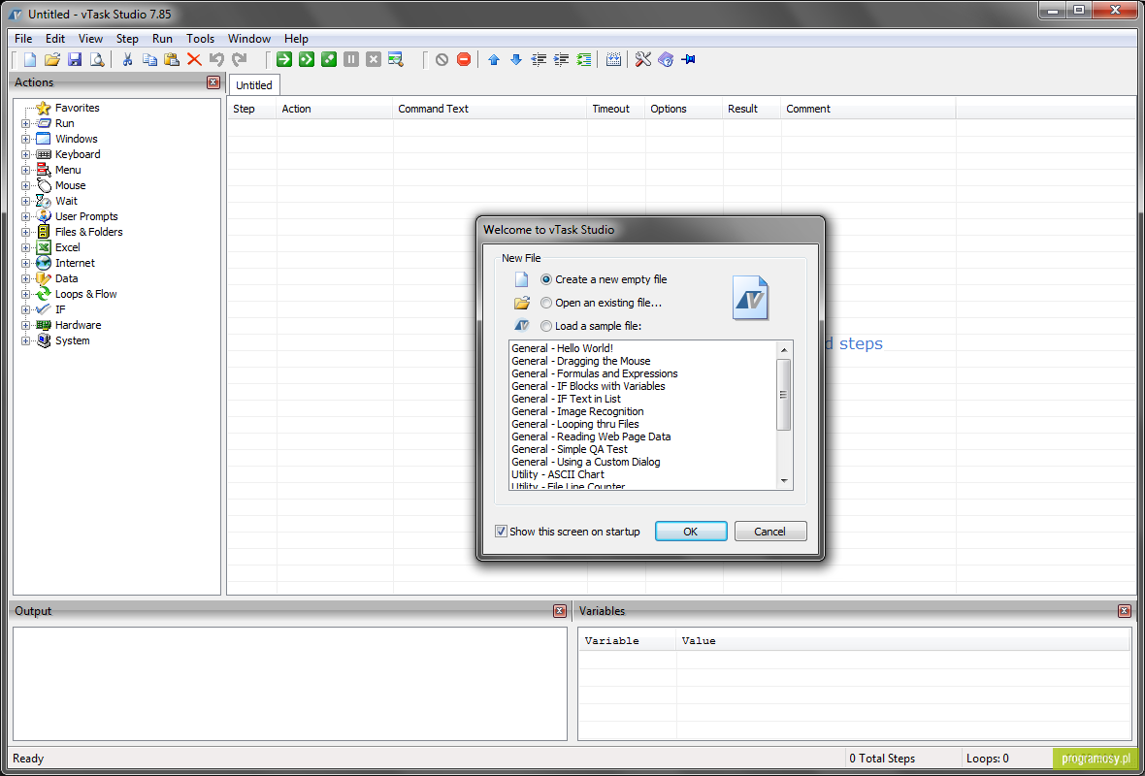Image resolution: width=1145 pixels, height=776 pixels.
Task: Expand the Loops & Flow node
Action: tap(25, 295)
